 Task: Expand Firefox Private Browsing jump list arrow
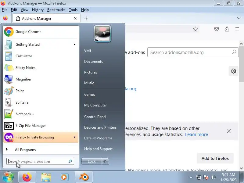(x=74, y=137)
